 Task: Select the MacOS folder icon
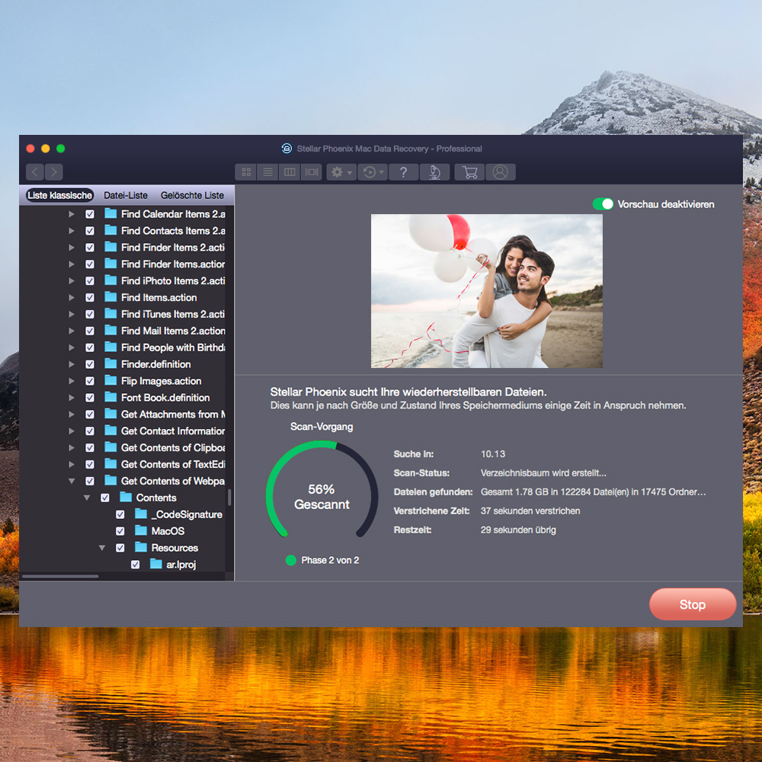pyautogui.click(x=141, y=530)
